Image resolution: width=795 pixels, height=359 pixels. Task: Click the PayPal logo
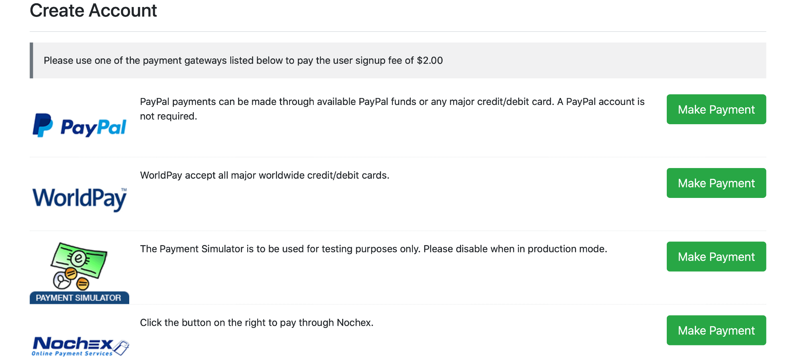[79, 126]
